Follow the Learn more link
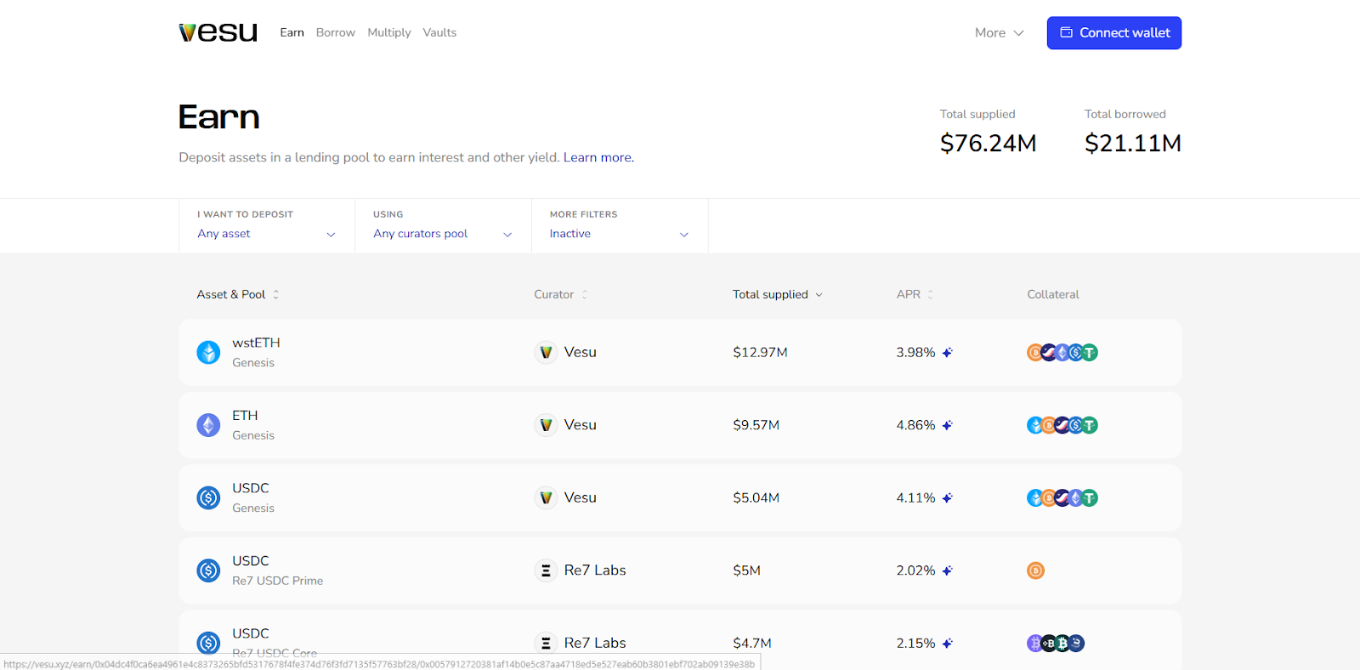 (x=598, y=157)
